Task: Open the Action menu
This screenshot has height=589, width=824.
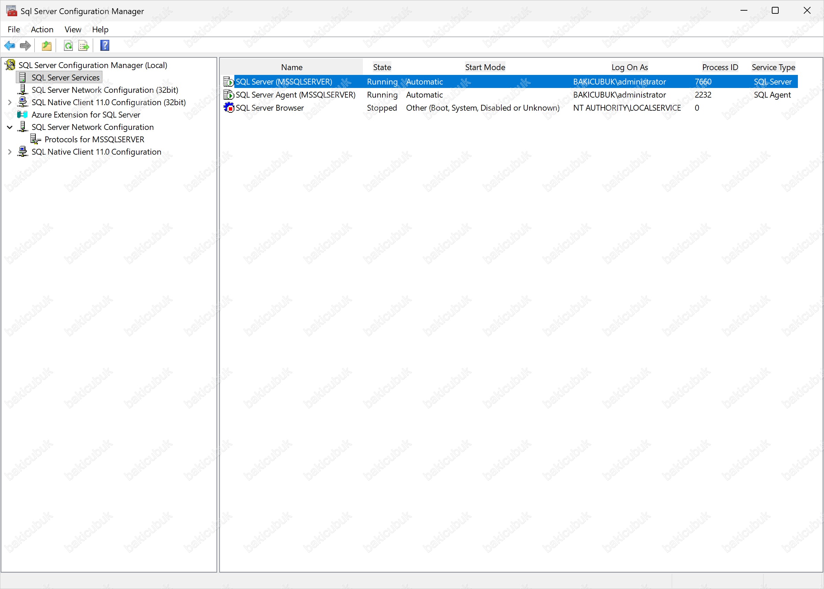Action: pos(42,29)
